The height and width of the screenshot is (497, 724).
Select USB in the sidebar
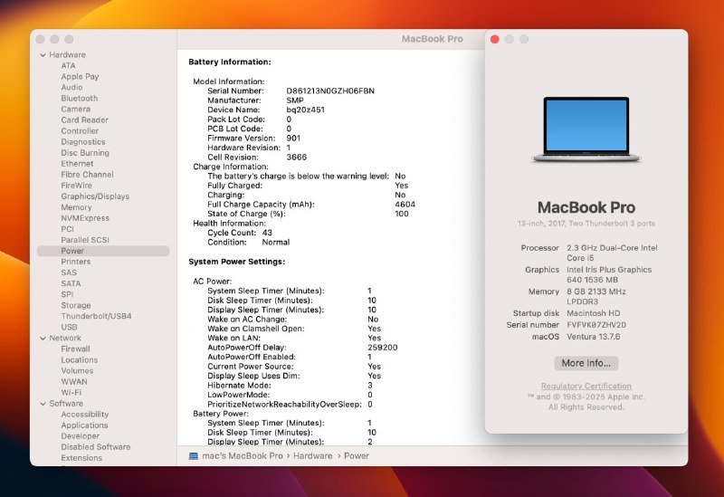pyautogui.click(x=70, y=327)
